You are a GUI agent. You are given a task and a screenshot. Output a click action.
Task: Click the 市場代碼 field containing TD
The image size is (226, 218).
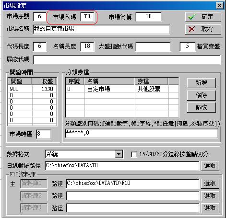coord(87,17)
